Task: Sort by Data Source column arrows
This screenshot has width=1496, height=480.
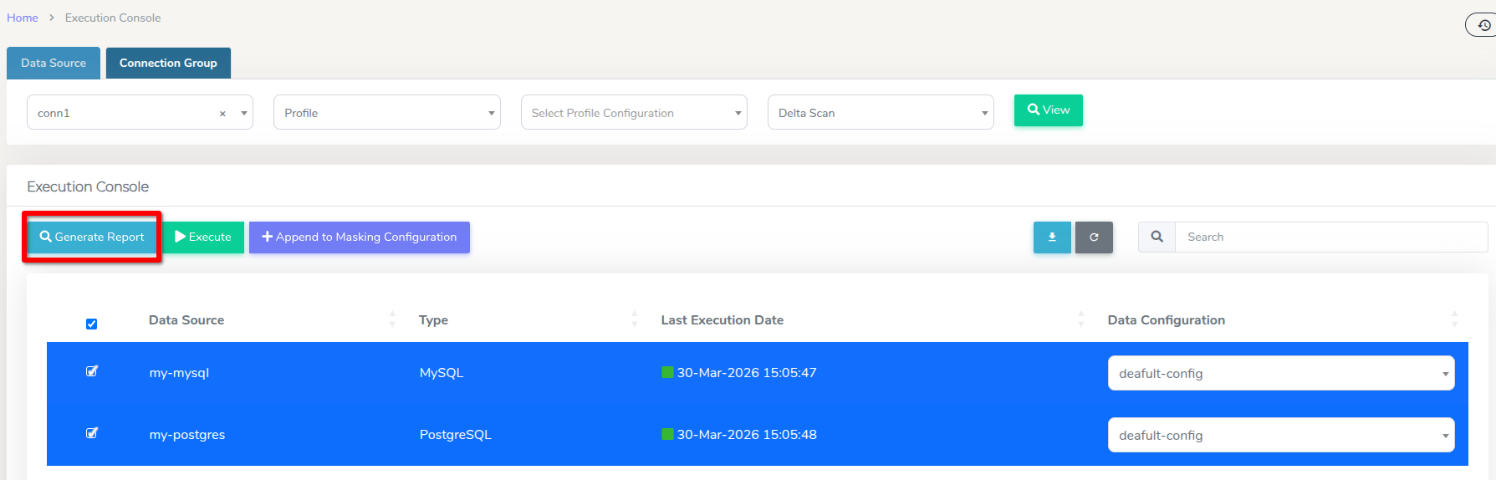Action: [392, 319]
